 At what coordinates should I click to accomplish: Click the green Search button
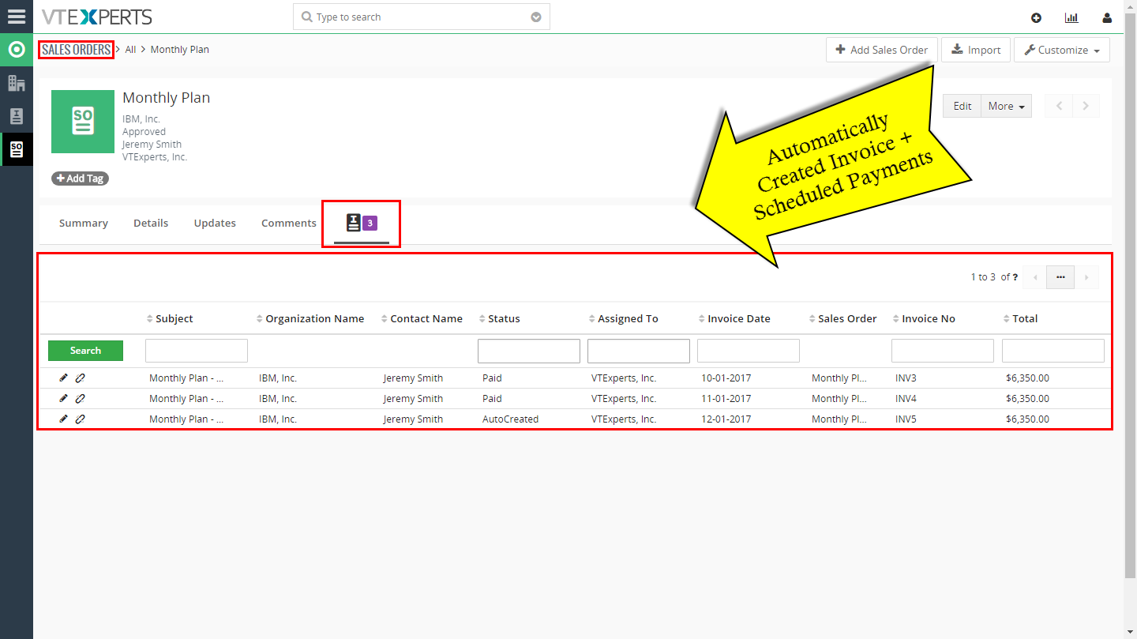pyautogui.click(x=85, y=351)
